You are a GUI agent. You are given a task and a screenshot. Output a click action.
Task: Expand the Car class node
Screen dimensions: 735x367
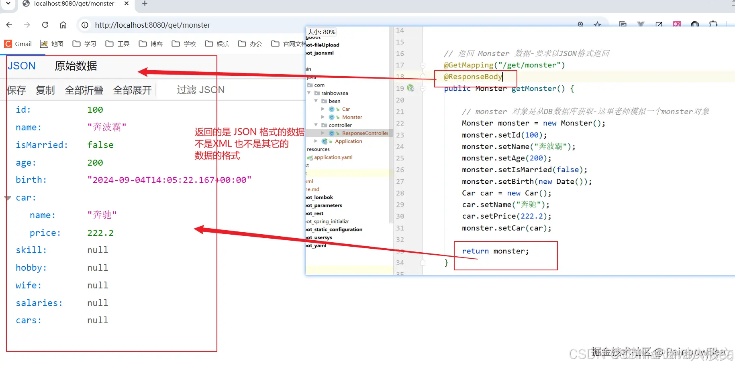pyautogui.click(x=323, y=109)
